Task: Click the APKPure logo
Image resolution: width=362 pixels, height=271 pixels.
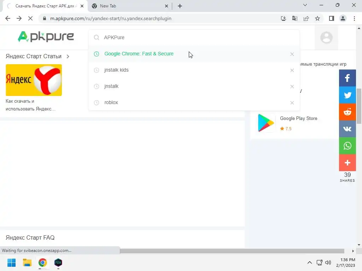Action: tap(46, 37)
